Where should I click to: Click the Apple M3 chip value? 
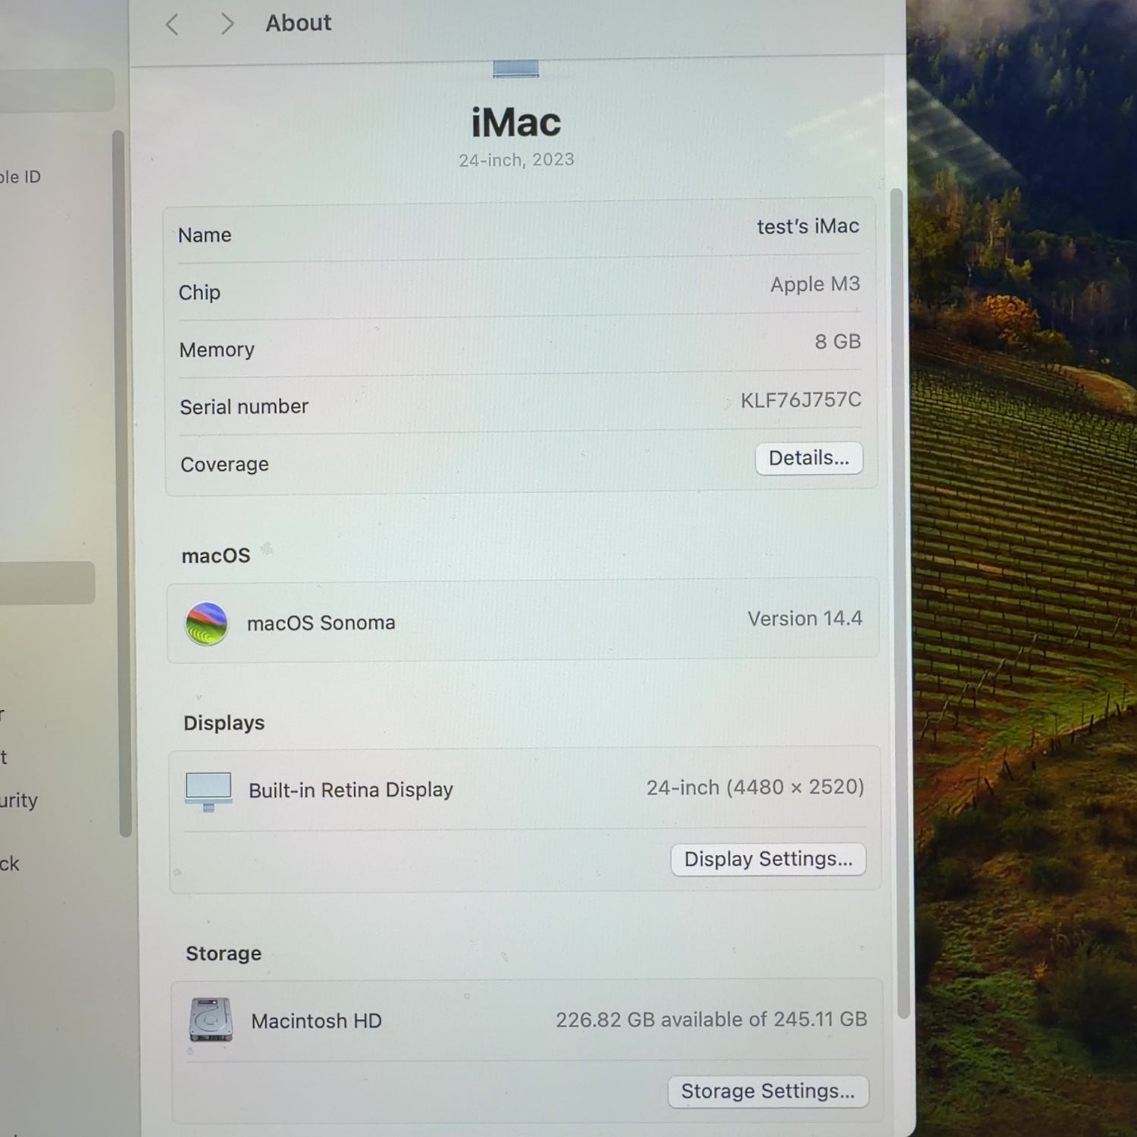(815, 284)
